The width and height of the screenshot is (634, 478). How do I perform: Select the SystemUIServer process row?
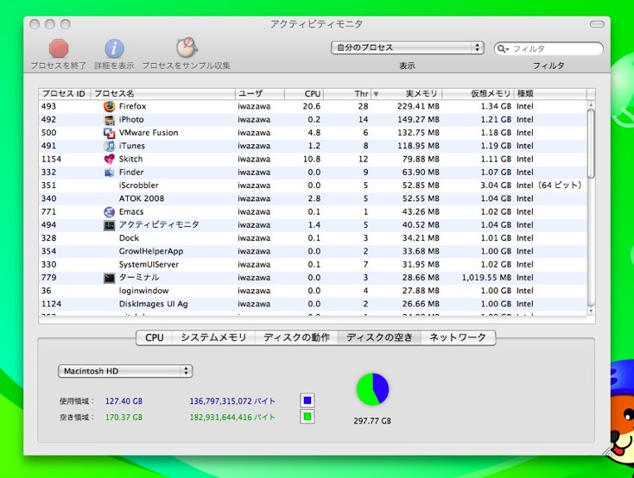(x=313, y=265)
